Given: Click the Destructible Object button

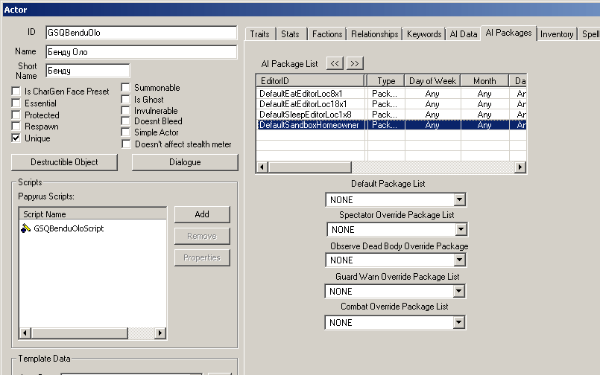Looking at the screenshot, I should click(x=64, y=162).
